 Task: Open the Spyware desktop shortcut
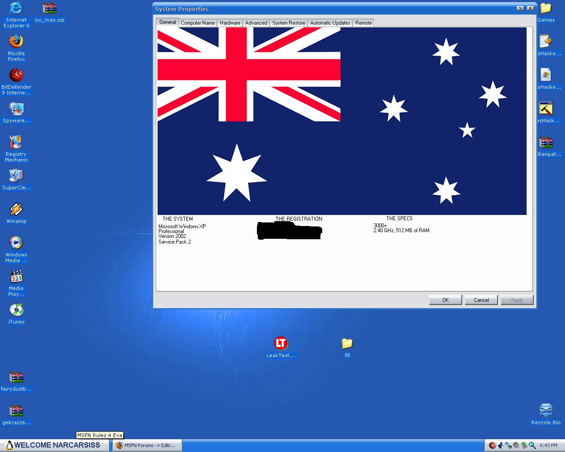tap(16, 113)
